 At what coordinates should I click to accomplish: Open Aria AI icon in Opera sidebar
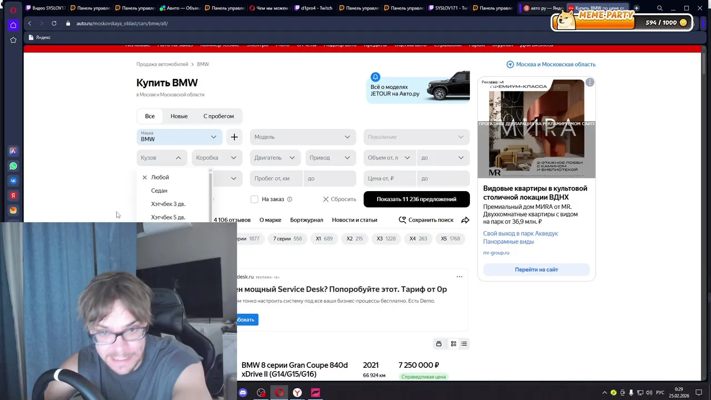pos(13,151)
